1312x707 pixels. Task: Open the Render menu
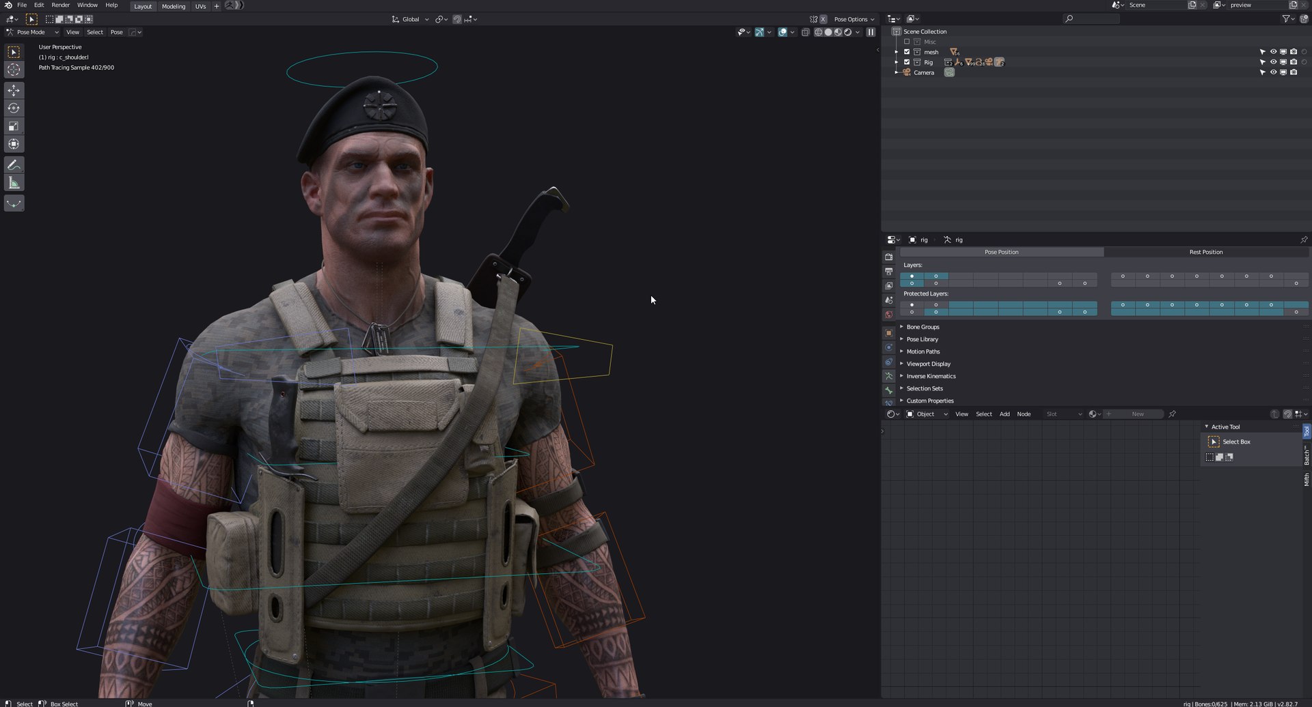click(x=60, y=5)
